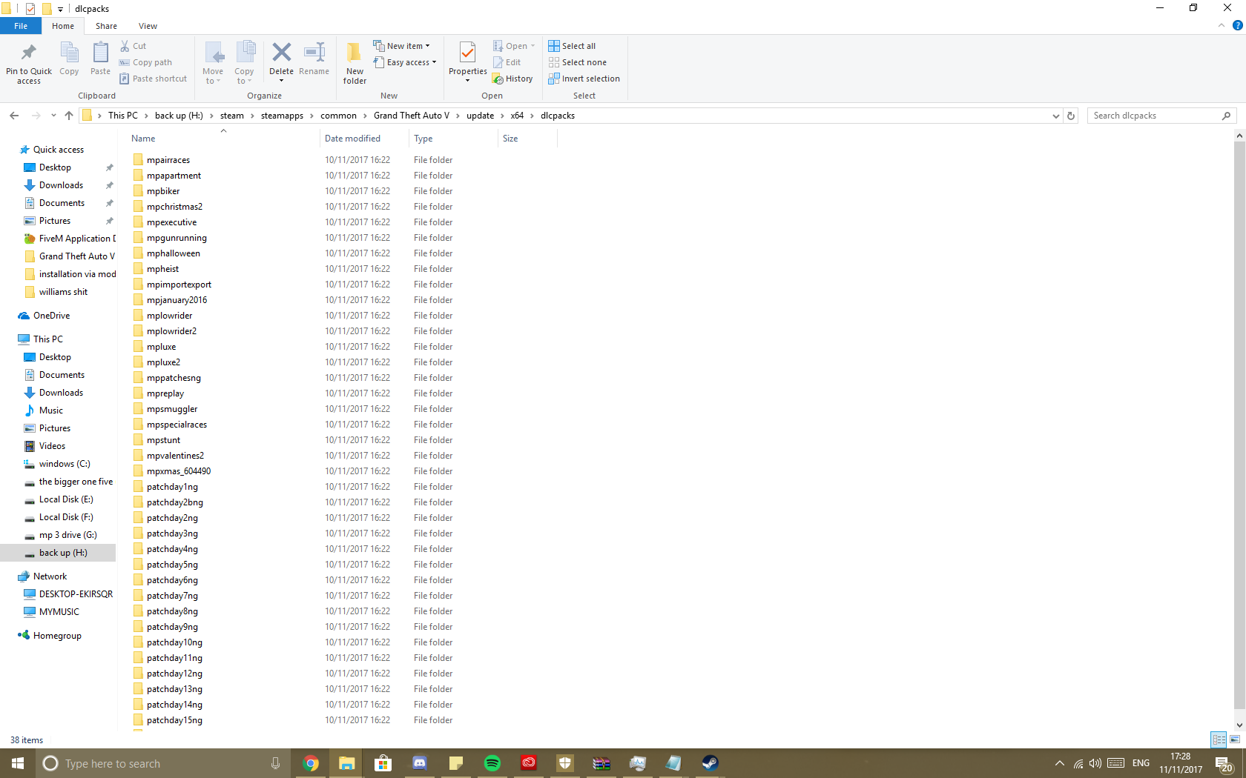1246x778 pixels.
Task: Select the patchday10ng folder
Action: click(174, 642)
